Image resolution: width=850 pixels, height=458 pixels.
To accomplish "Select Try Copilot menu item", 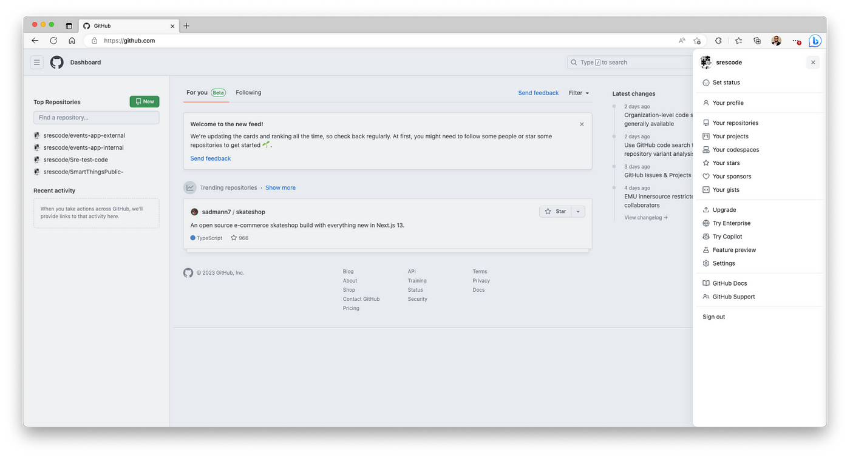I will point(758,237).
